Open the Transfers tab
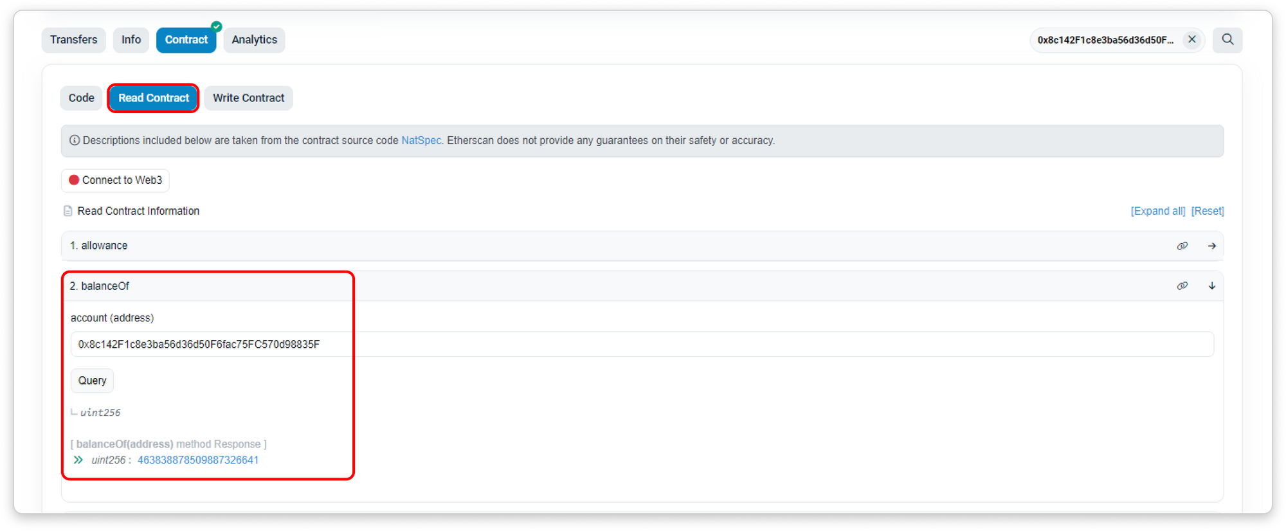 pos(74,40)
